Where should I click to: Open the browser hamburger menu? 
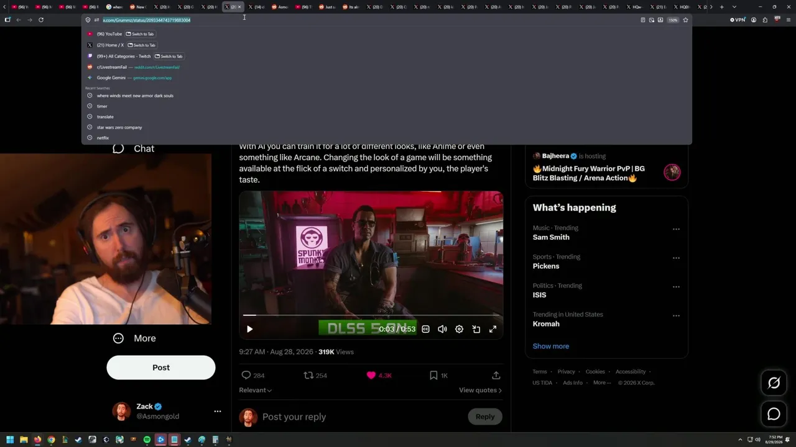789,20
